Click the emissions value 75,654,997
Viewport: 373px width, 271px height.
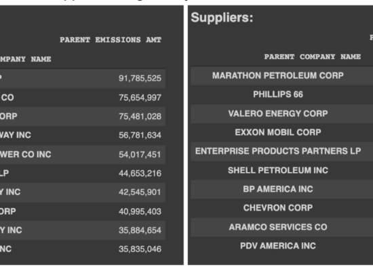click(140, 98)
